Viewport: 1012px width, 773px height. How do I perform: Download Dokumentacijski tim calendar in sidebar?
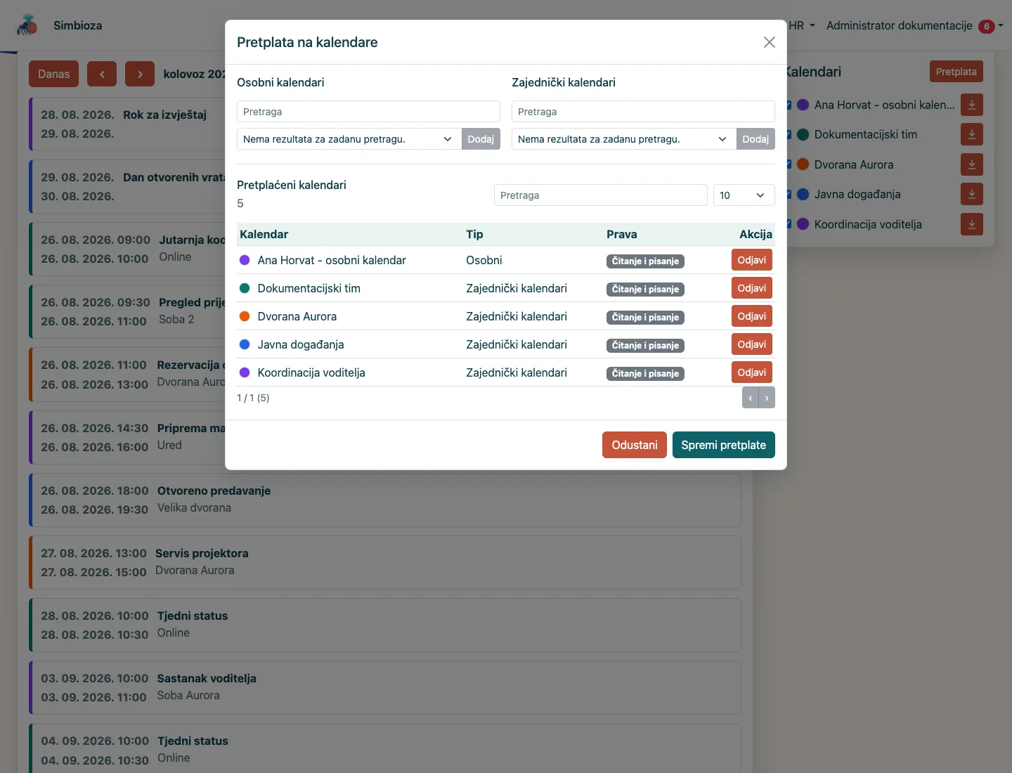(971, 134)
